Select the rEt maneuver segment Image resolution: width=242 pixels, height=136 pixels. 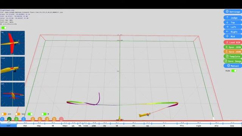click(x=133, y=126)
